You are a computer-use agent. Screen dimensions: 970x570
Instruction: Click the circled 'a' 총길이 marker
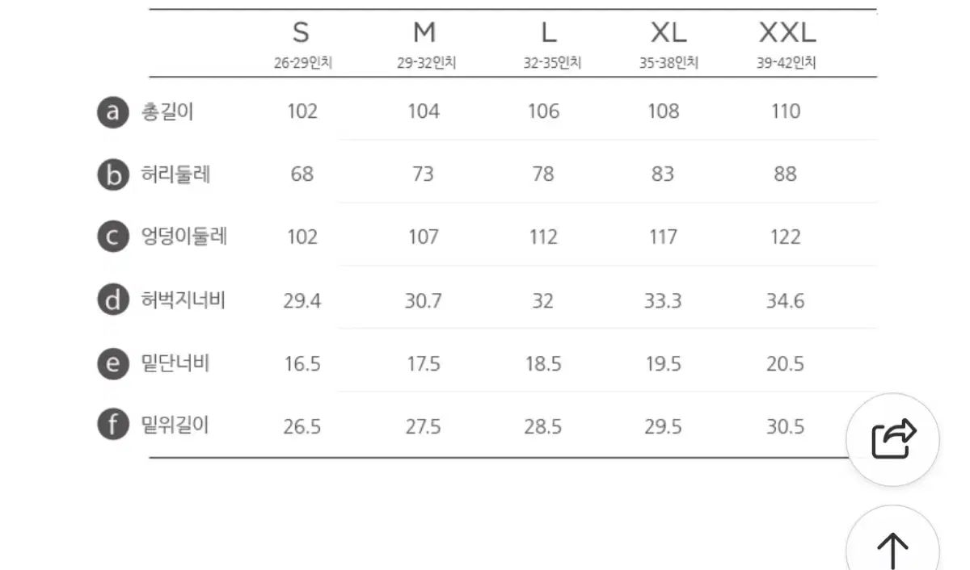coord(113,111)
